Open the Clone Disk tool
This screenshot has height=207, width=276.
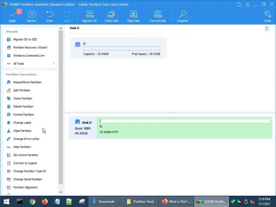(111, 16)
